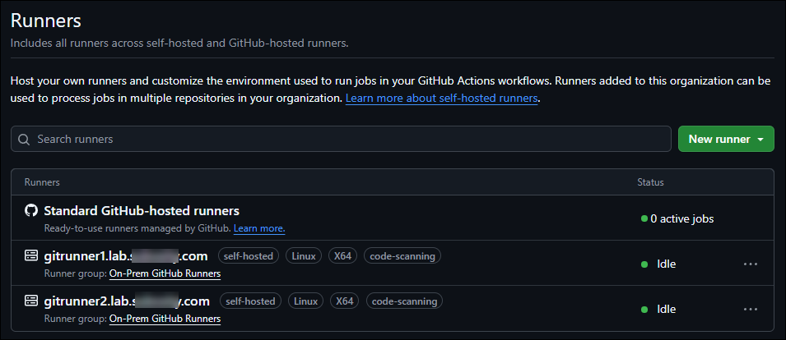Click the GitHub logo icon beside Standard runners

(x=31, y=211)
